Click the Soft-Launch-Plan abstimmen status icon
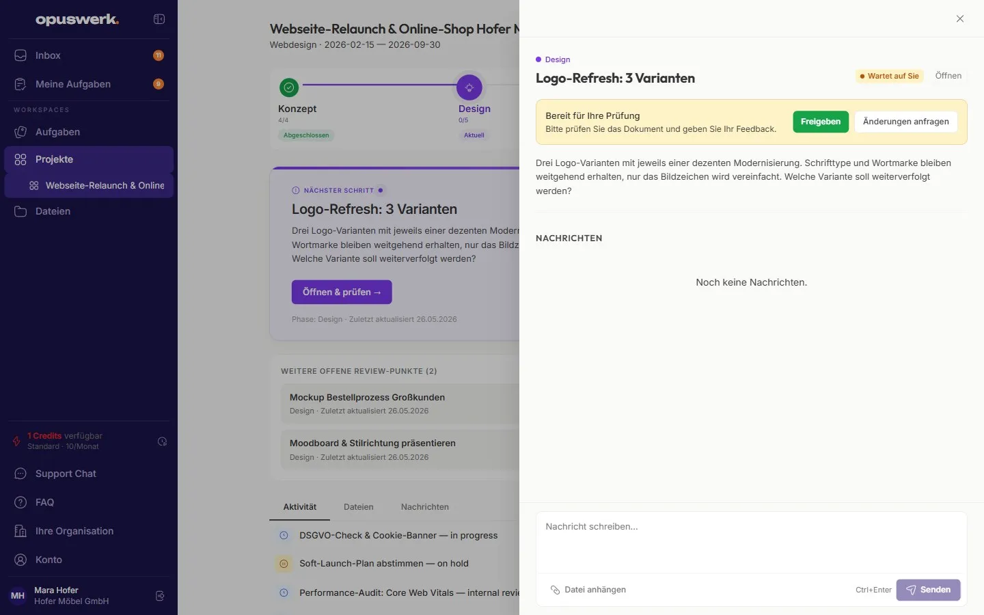 pos(284,564)
